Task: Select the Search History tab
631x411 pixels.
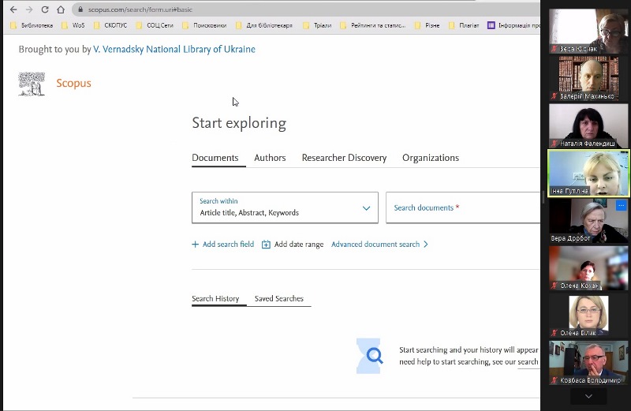Action: (x=215, y=299)
